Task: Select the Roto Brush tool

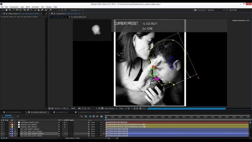Action: pyautogui.click(x=46, y=10)
